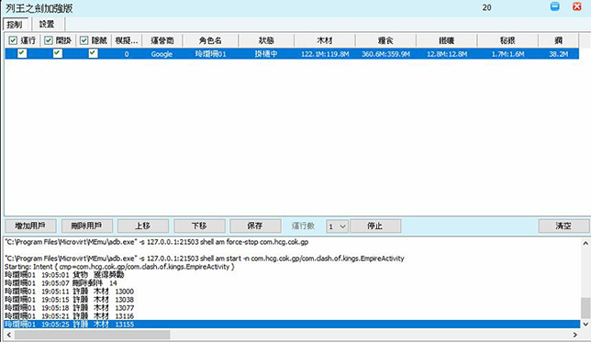Viewport: 591px width, 342px height.
Task: Select the 19:05:01 log entry
Action: (x=64, y=275)
